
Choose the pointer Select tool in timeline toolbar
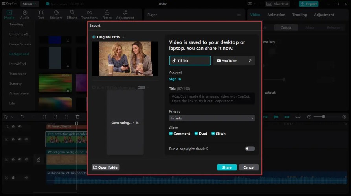point(6,117)
